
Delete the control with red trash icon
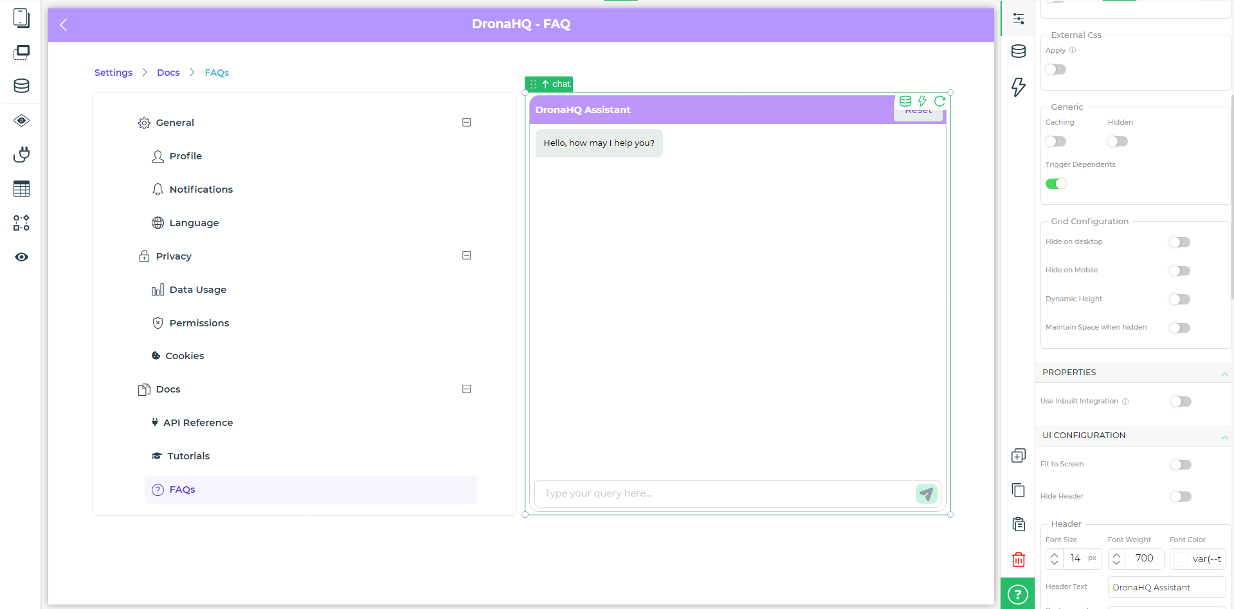click(1019, 560)
